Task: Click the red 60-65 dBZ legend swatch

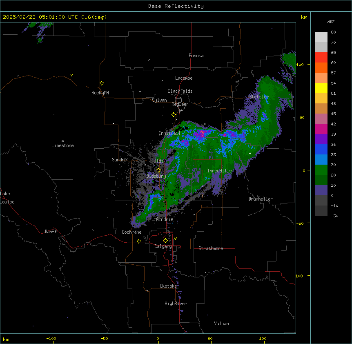Action: point(321,58)
